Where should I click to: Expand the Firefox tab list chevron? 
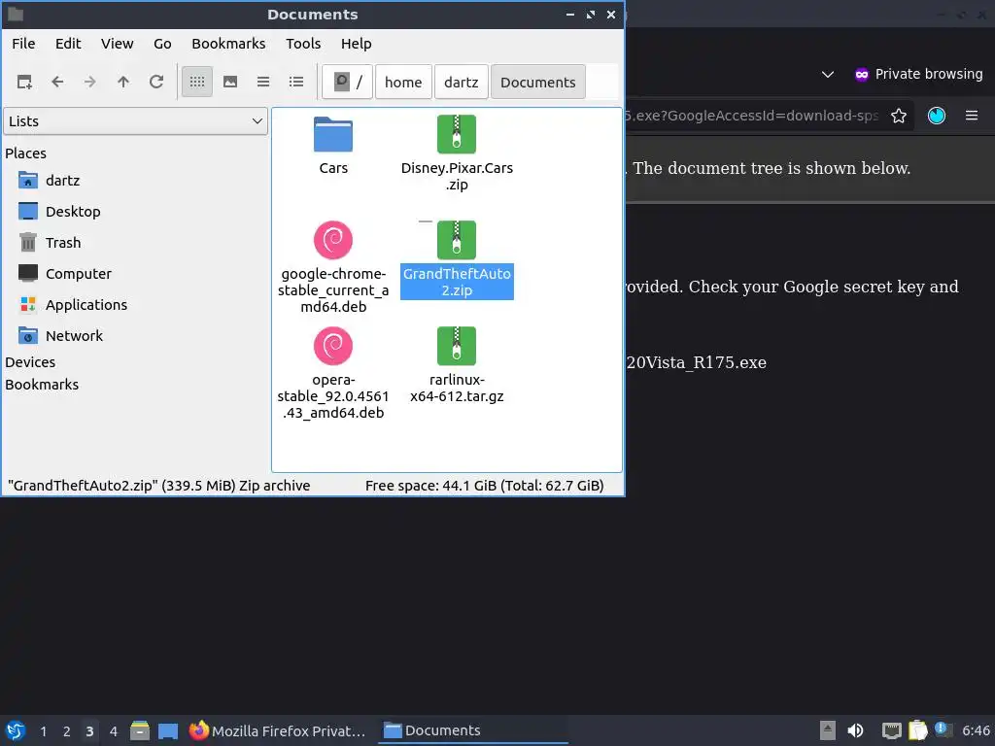pos(828,74)
